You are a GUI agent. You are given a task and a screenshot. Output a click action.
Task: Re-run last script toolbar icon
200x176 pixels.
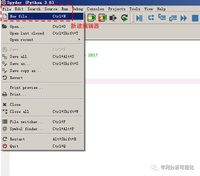(125, 18)
